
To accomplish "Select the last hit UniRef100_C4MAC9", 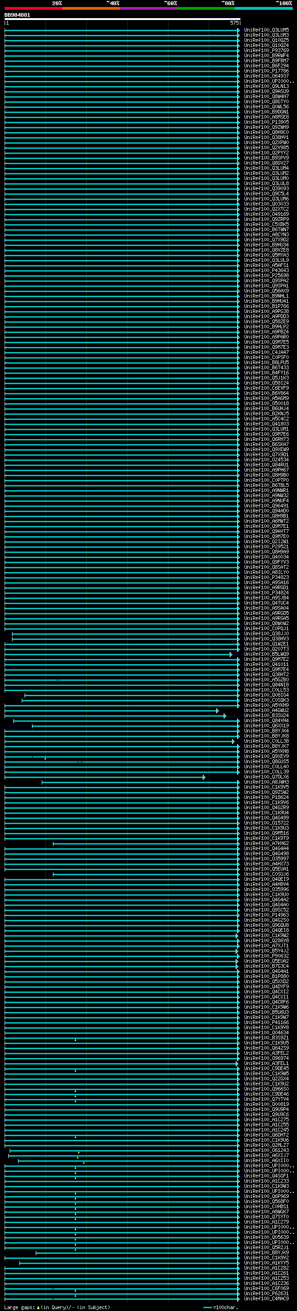I will pos(266,1299).
